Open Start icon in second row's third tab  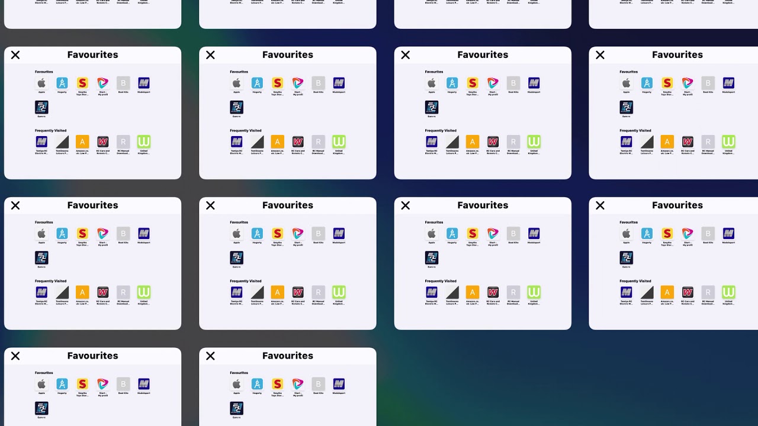(x=493, y=83)
